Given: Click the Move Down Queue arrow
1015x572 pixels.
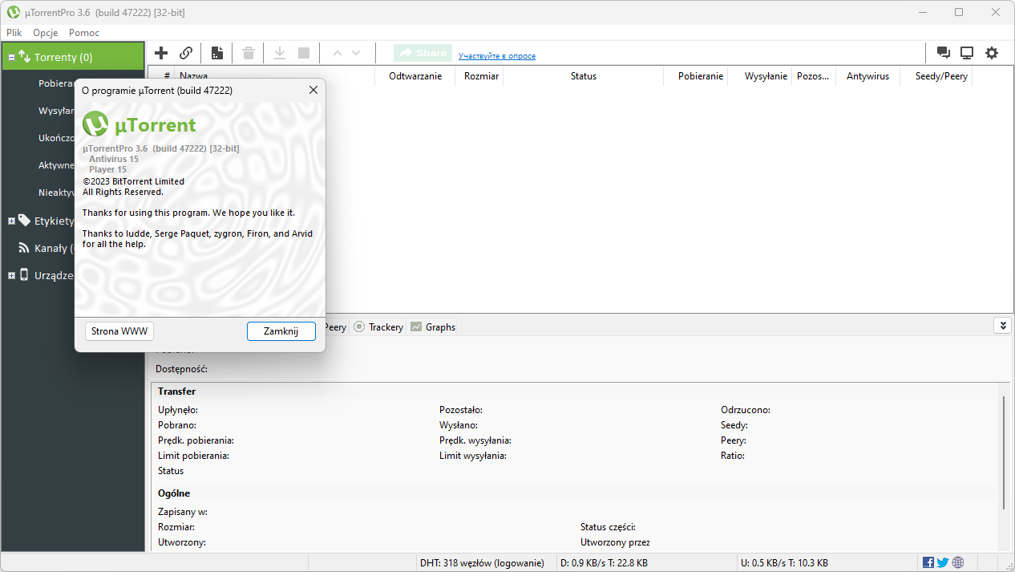Looking at the screenshot, I should coord(356,53).
